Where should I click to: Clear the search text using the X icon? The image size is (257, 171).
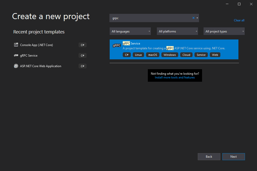tap(193, 18)
